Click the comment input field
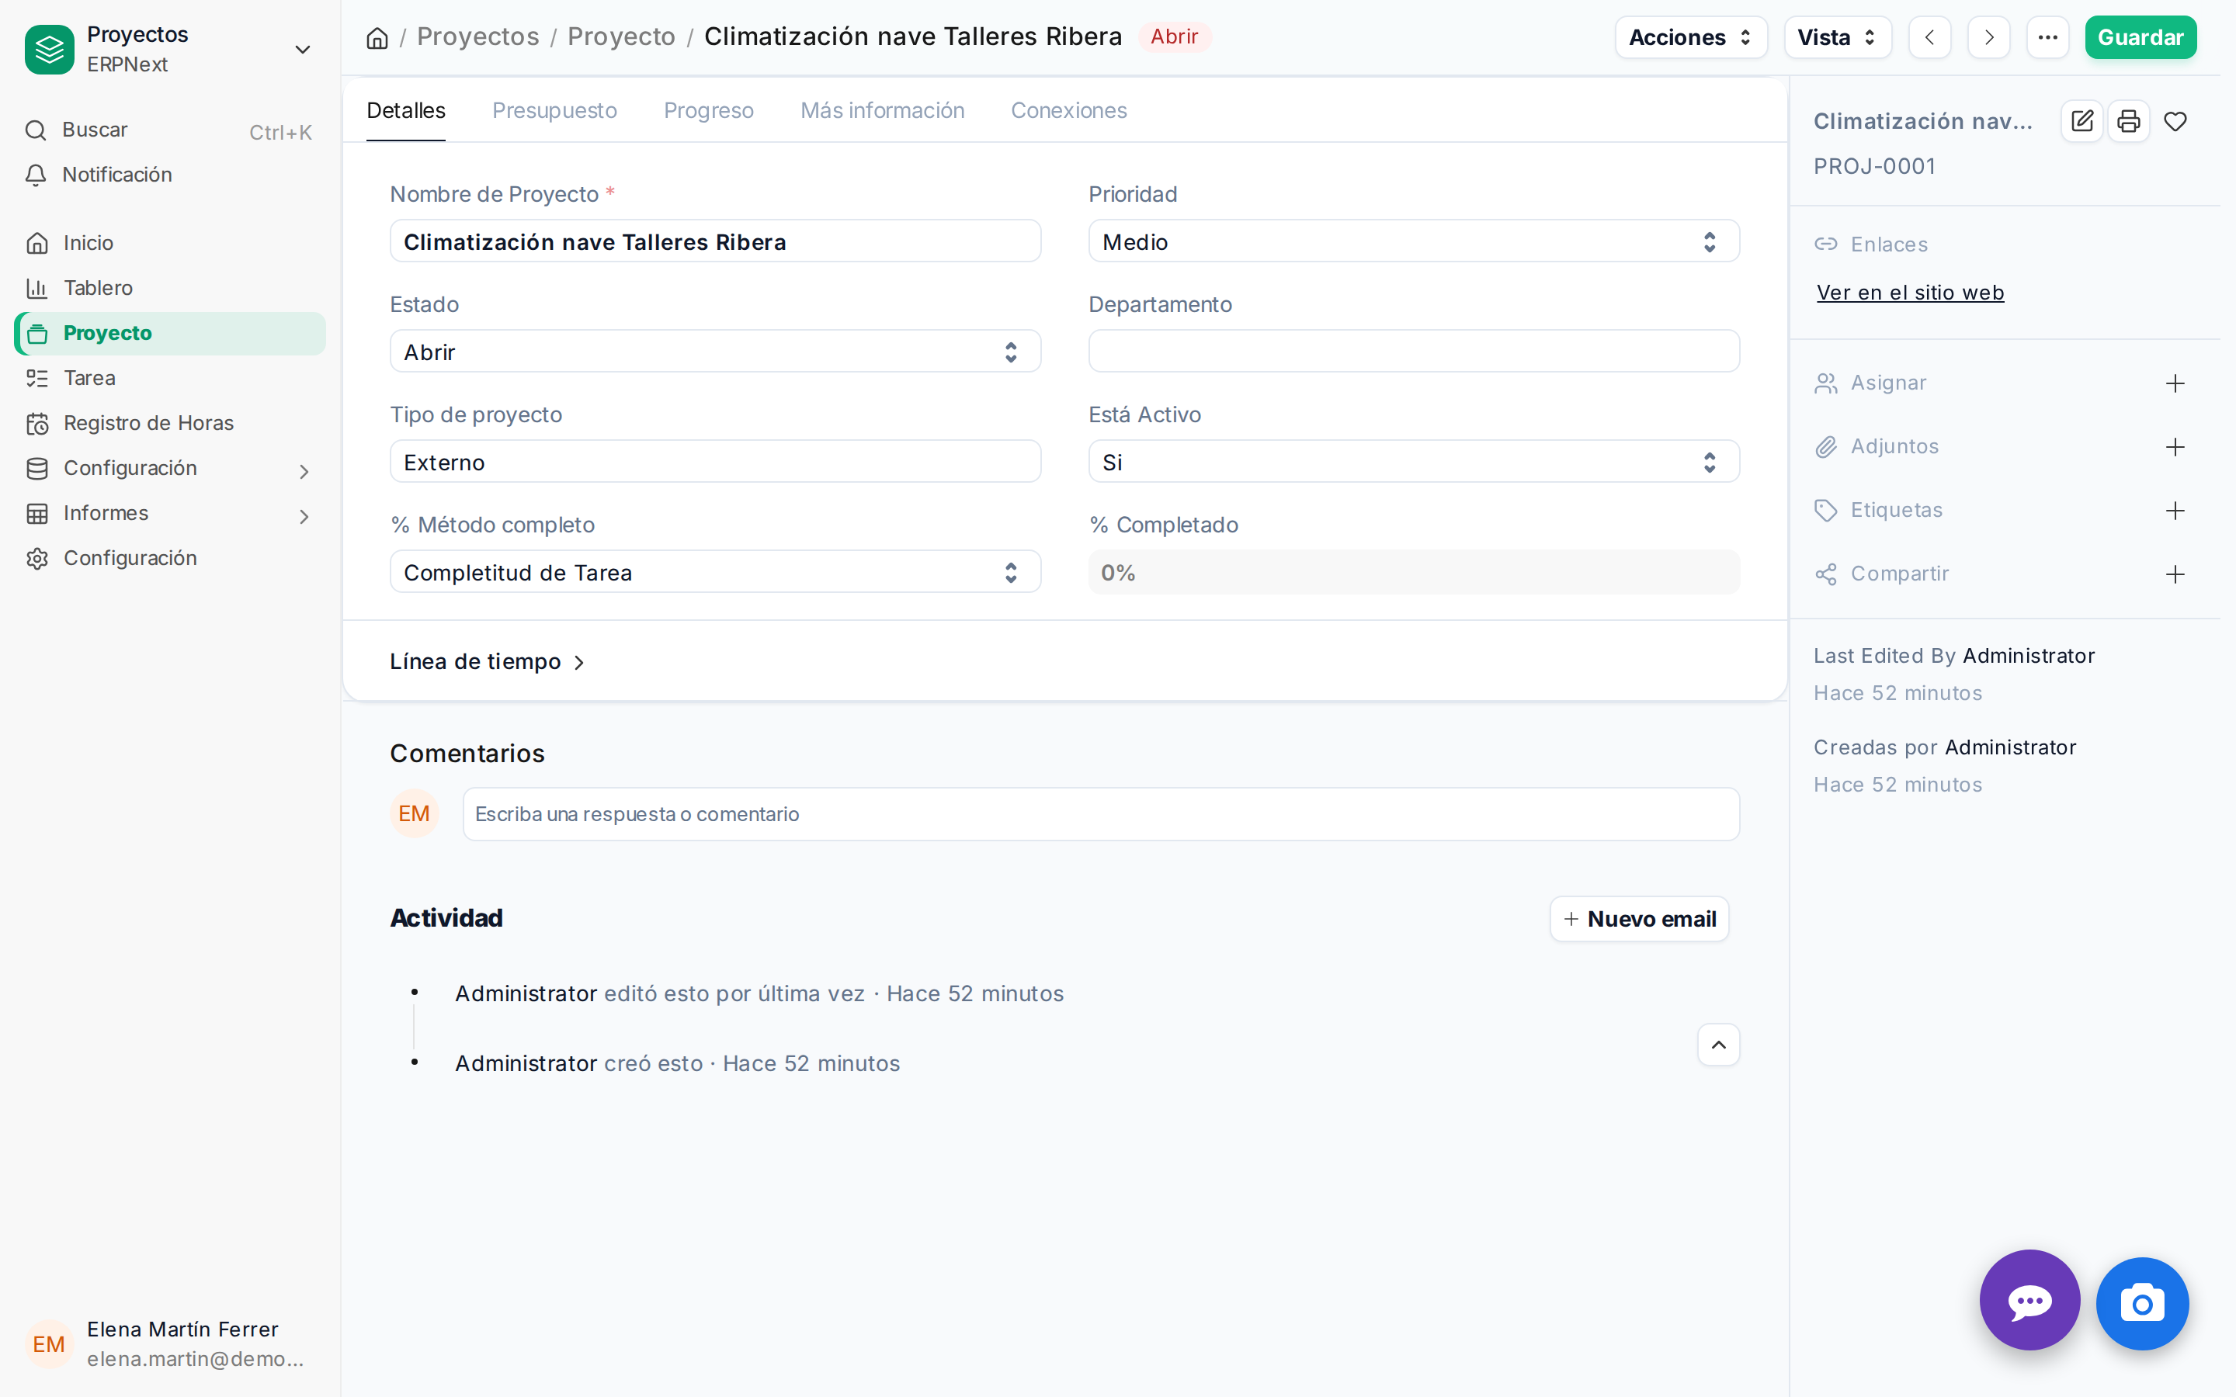Screen dimensions: 2236x1397 (x=1100, y=814)
